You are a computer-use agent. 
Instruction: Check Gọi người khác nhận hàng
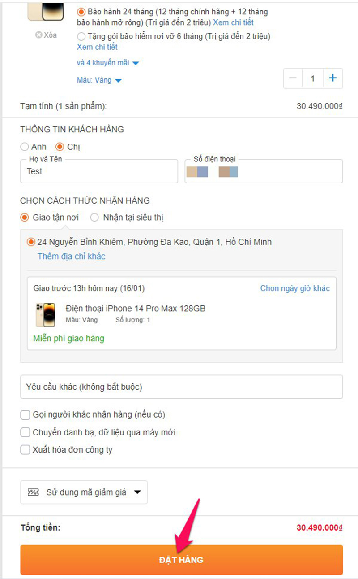click(x=25, y=415)
